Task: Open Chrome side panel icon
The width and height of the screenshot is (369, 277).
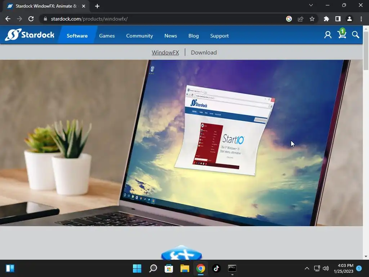Action: (338, 19)
